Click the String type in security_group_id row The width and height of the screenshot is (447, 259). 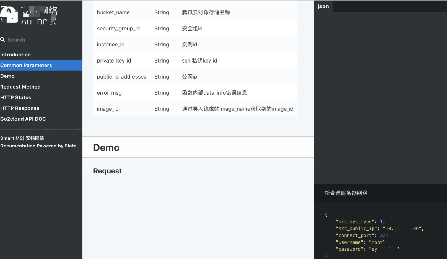coord(162,29)
